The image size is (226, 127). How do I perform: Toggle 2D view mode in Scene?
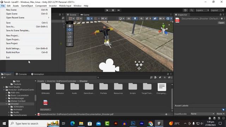tap(129, 19)
